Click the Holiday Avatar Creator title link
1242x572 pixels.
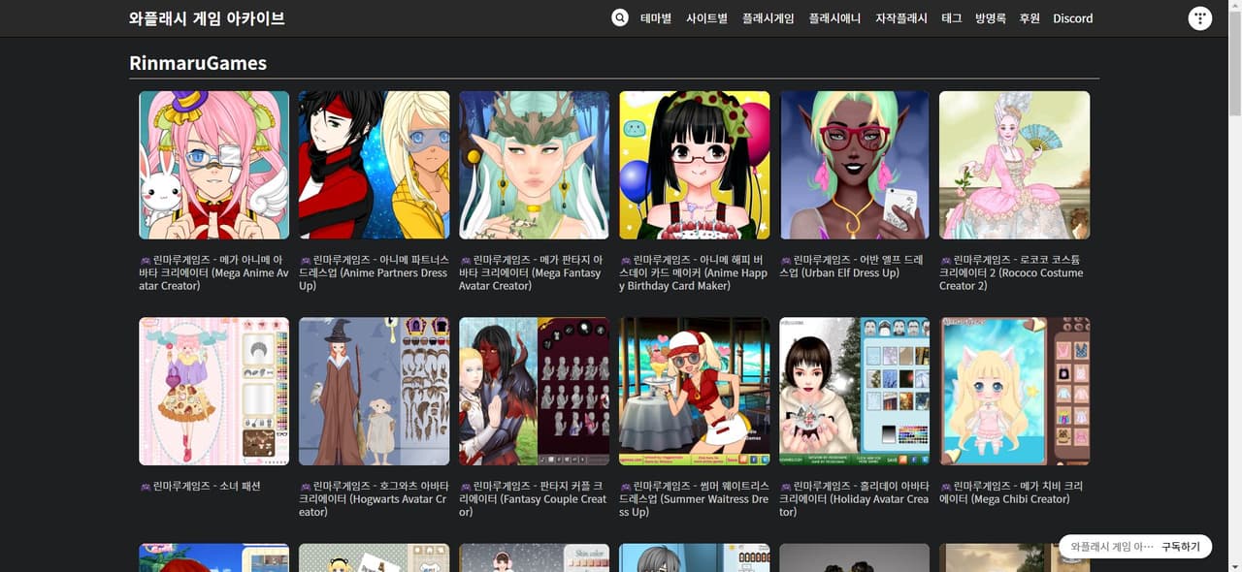point(854,498)
